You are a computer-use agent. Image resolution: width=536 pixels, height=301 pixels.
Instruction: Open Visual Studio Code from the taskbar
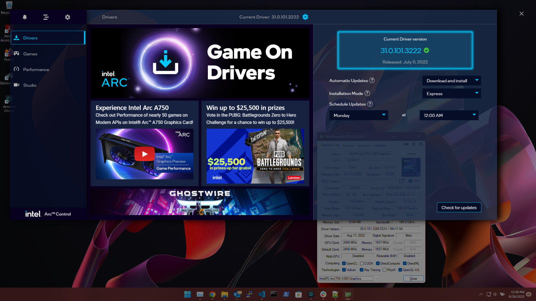(x=262, y=294)
